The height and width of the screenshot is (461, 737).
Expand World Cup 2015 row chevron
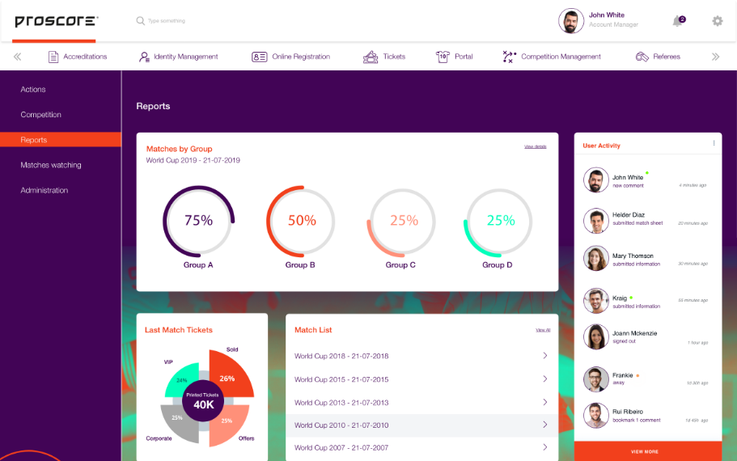click(544, 379)
